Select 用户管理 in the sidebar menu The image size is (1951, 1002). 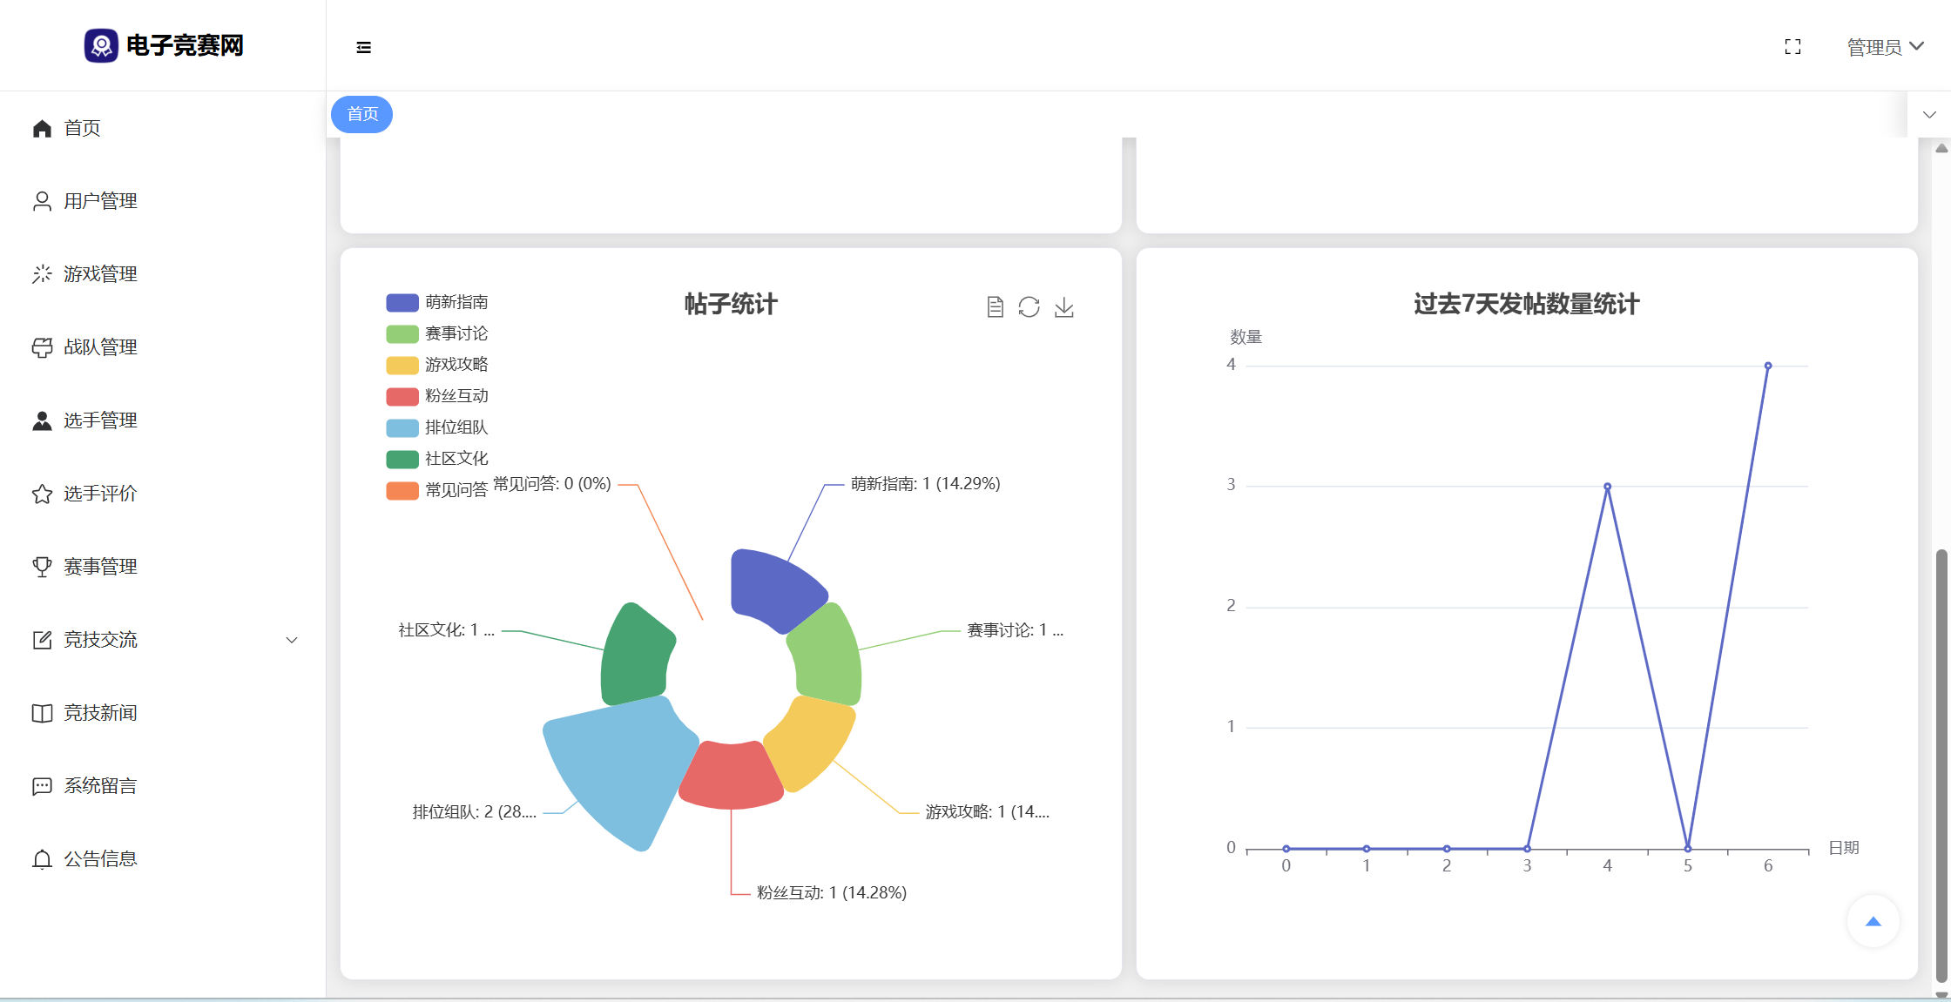(100, 201)
